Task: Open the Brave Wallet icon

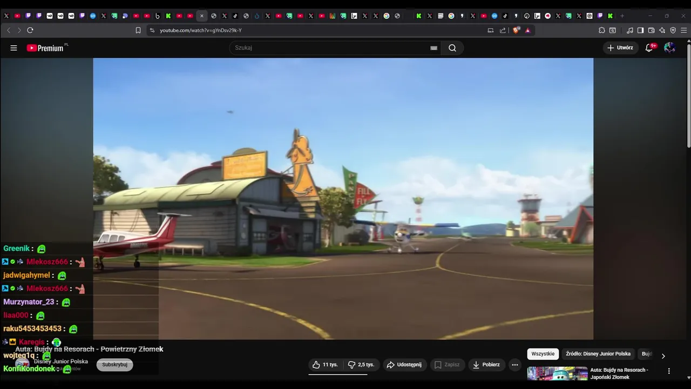Action: tap(652, 30)
